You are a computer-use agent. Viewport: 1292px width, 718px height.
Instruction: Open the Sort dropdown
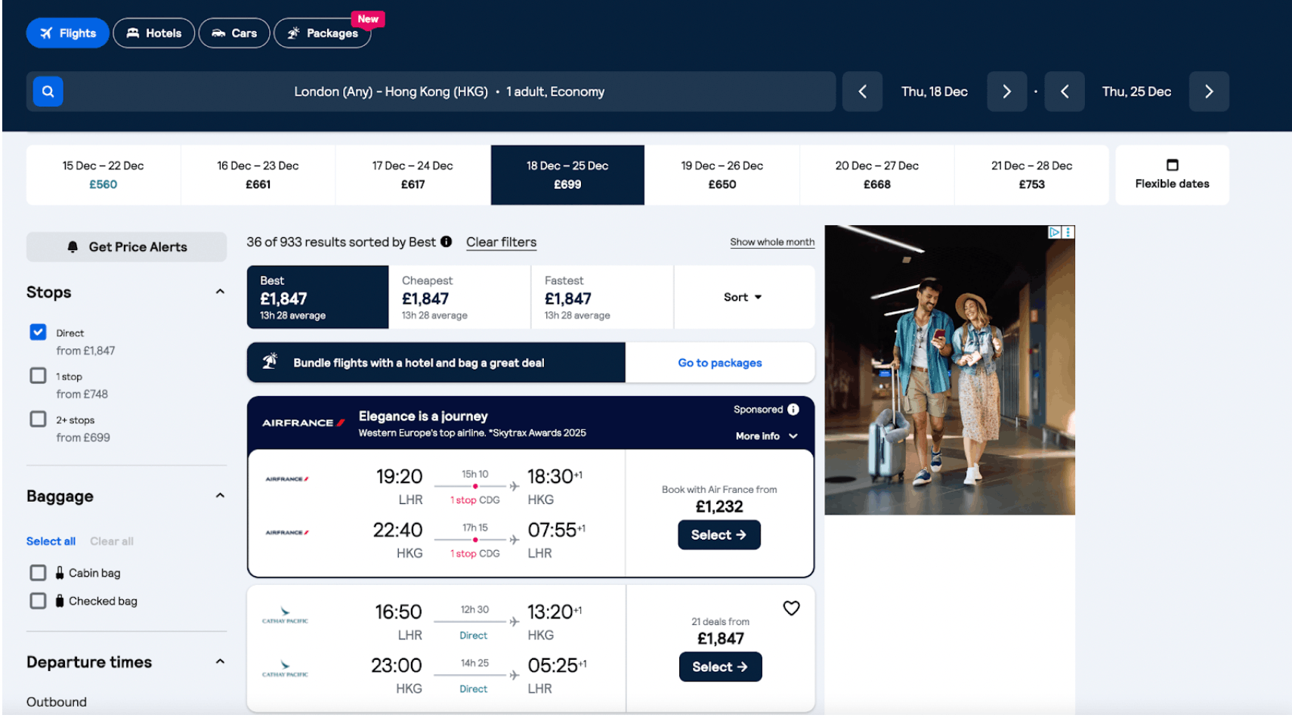742,297
